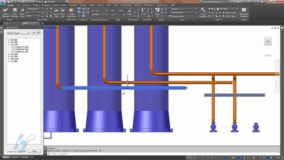The height and width of the screenshot is (160, 284).
Task: Open the Home ribbon tab
Action: (x=11, y=5)
